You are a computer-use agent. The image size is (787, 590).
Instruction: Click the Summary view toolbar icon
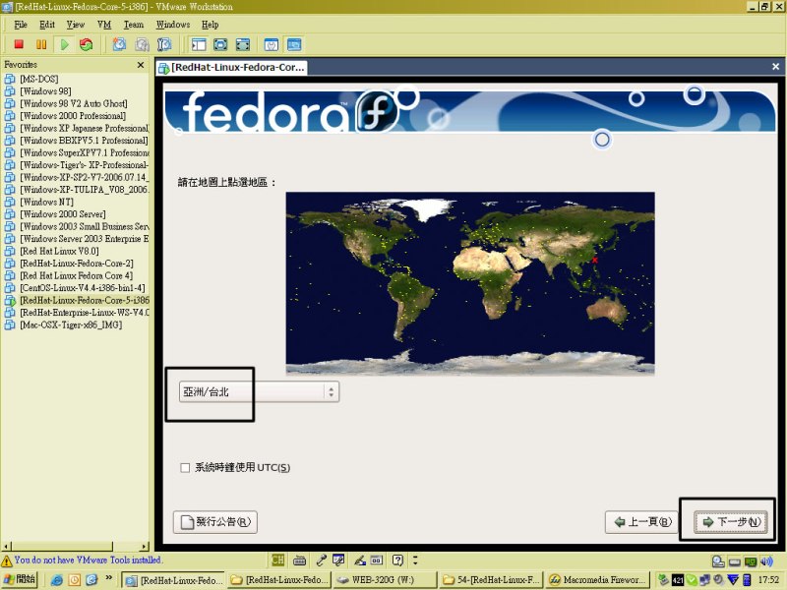[272, 44]
